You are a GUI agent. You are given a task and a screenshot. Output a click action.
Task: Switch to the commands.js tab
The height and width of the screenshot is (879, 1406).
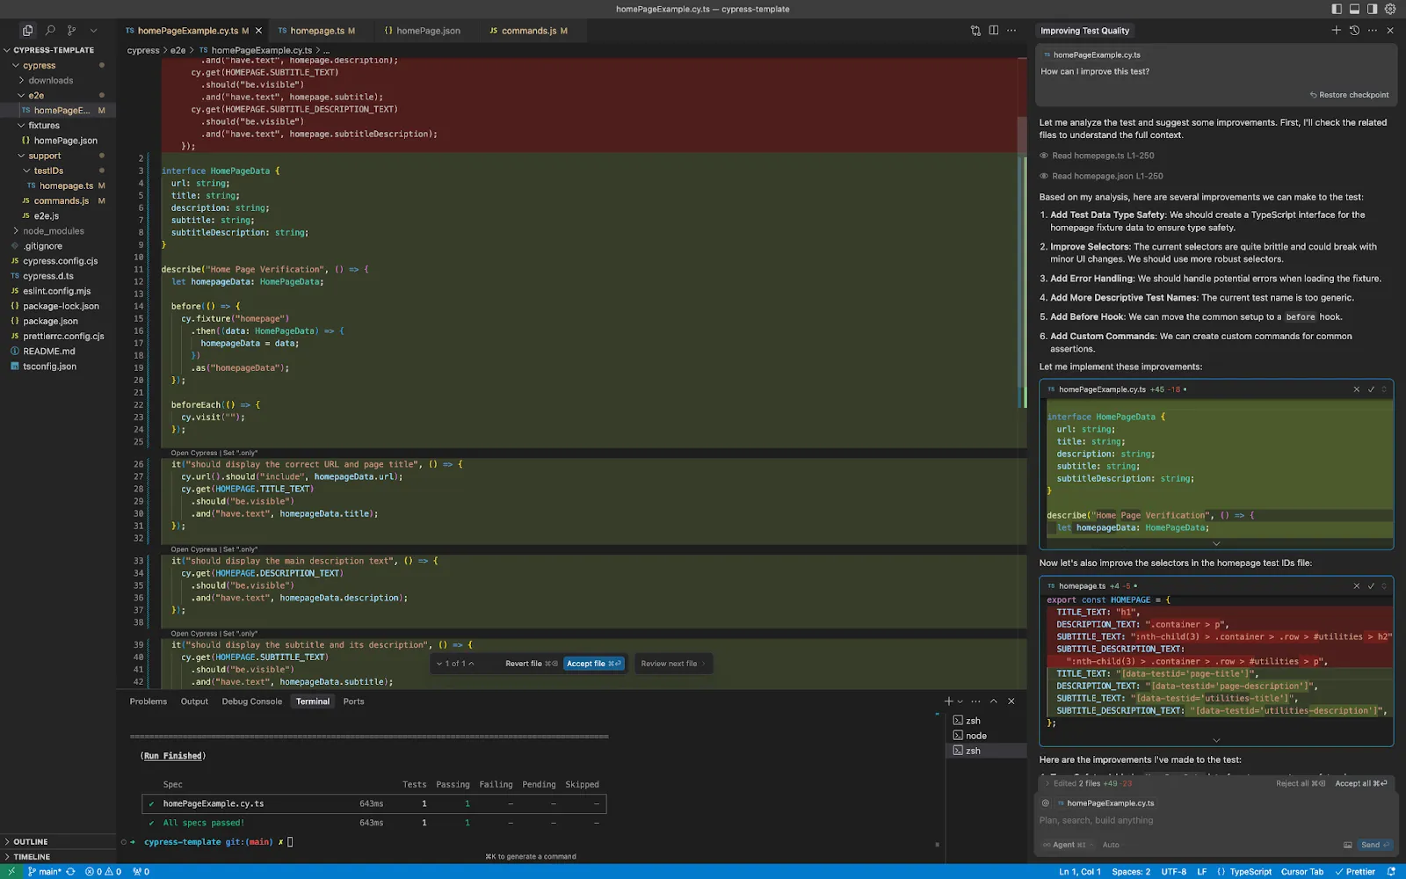click(528, 31)
